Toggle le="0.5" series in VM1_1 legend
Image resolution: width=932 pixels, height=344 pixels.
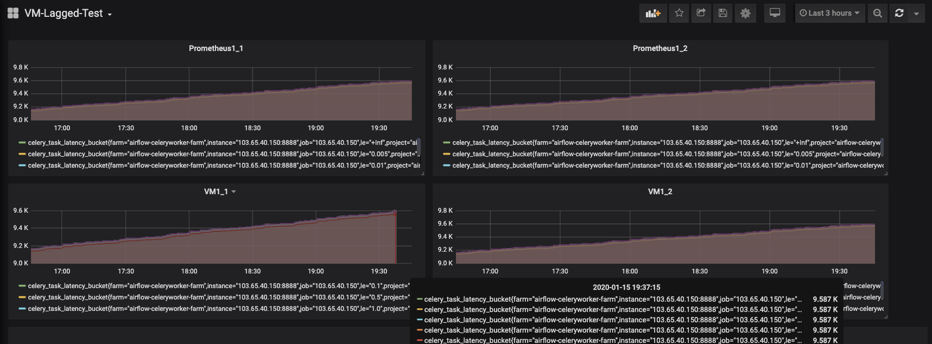(218, 297)
